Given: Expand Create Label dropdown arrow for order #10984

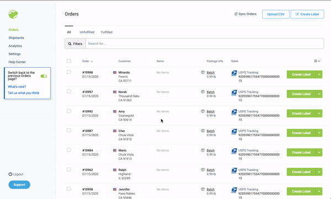Looking at the screenshot, I should point(319,152).
